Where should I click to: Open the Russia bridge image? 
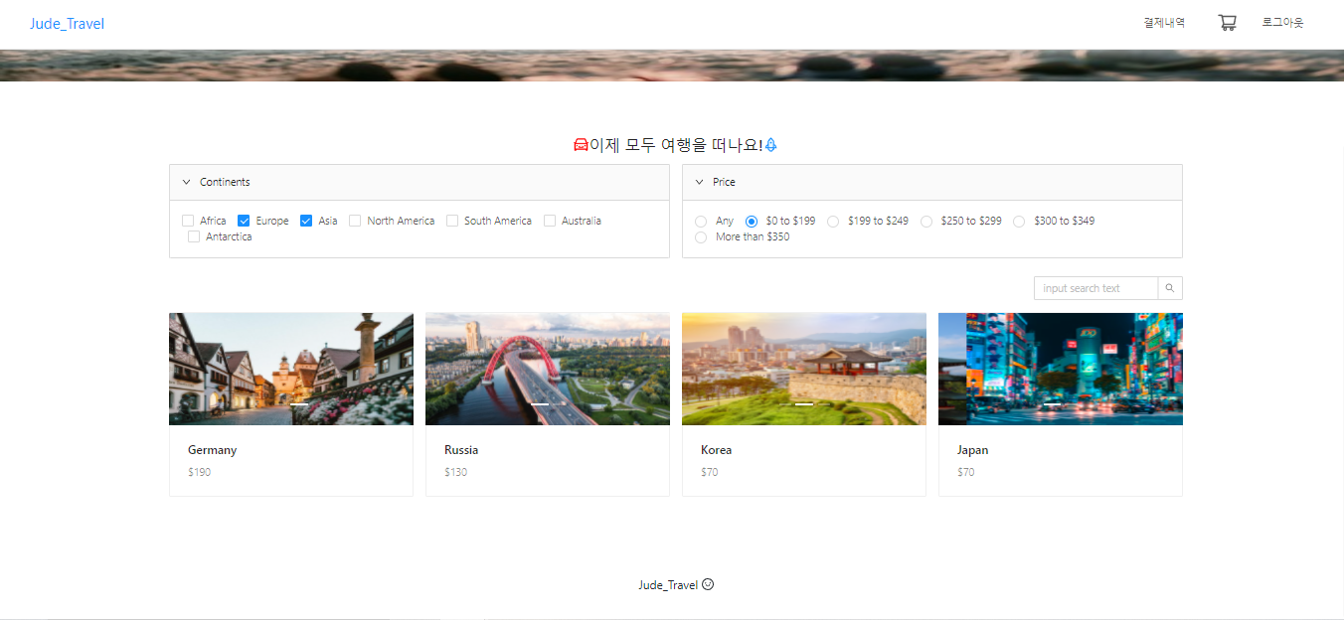coord(548,369)
